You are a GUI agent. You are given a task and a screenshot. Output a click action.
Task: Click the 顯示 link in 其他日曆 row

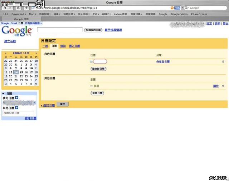216,86
